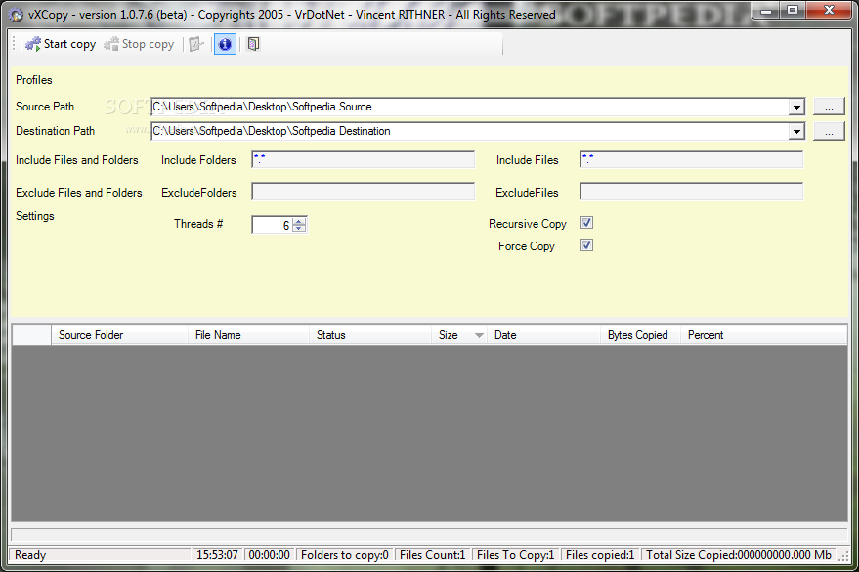Click the vXCopy application icon in title bar

(x=17, y=15)
